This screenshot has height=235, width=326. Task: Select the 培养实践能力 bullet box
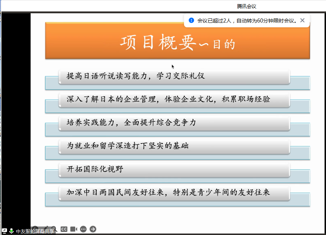[x=174, y=123]
